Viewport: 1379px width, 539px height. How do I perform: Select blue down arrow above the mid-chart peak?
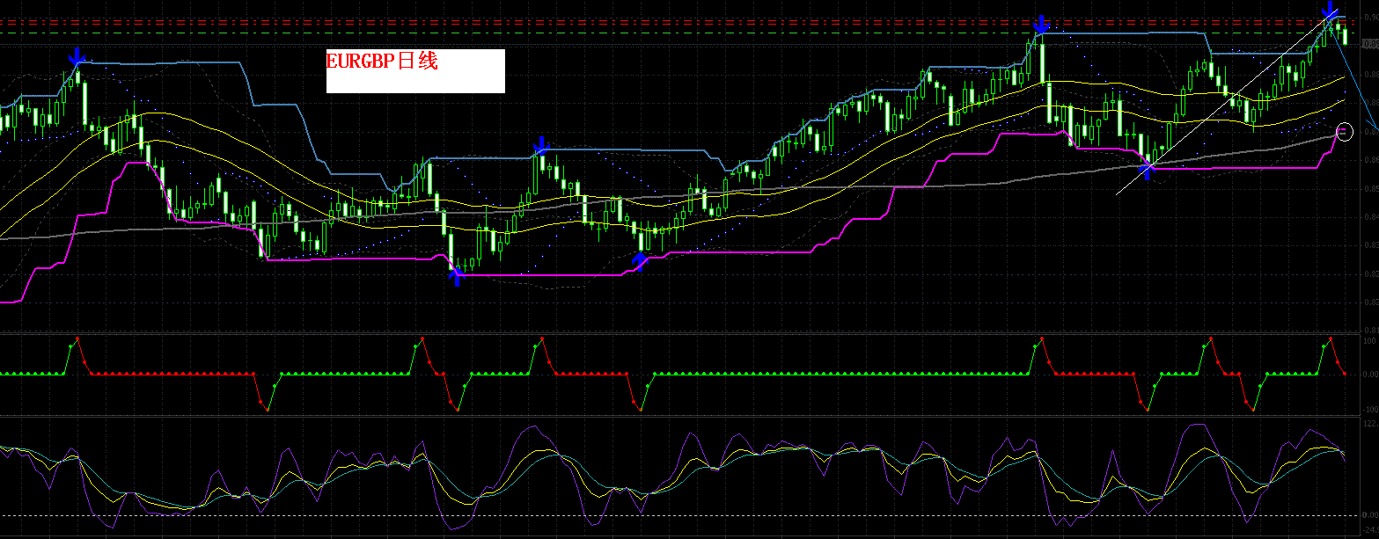[541, 146]
